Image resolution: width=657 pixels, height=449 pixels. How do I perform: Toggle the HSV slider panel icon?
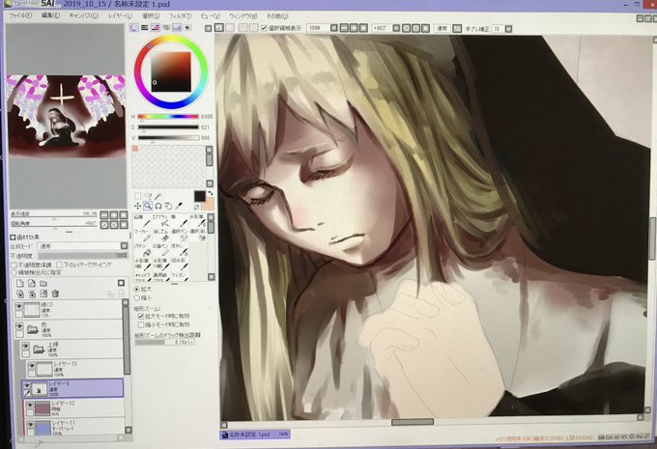pos(156,28)
